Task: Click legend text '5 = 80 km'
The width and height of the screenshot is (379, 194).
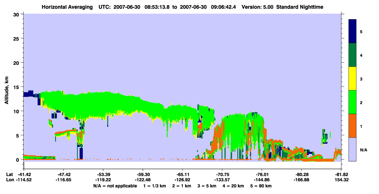Action: (x=261, y=186)
